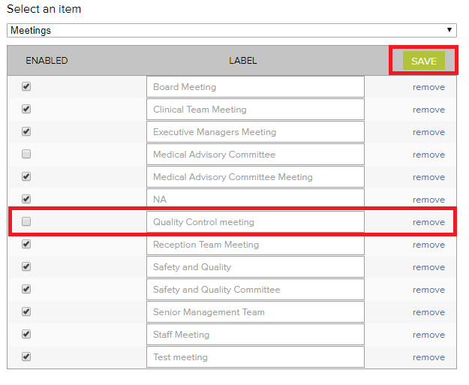
Task: Edit the Board Meeting label field
Action: 255,87
